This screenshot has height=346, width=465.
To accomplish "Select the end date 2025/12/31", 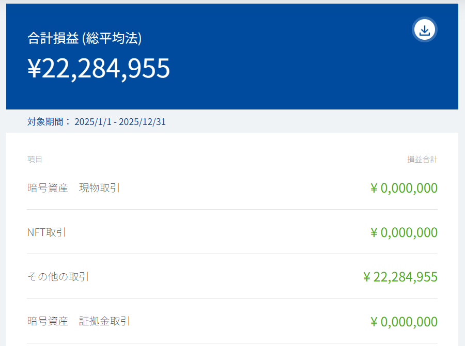I will 142,122.
